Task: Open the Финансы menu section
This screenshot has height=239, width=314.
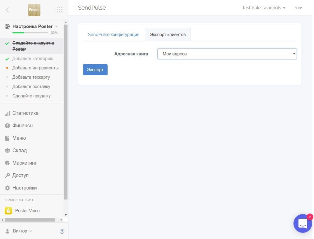Action: (x=23, y=125)
